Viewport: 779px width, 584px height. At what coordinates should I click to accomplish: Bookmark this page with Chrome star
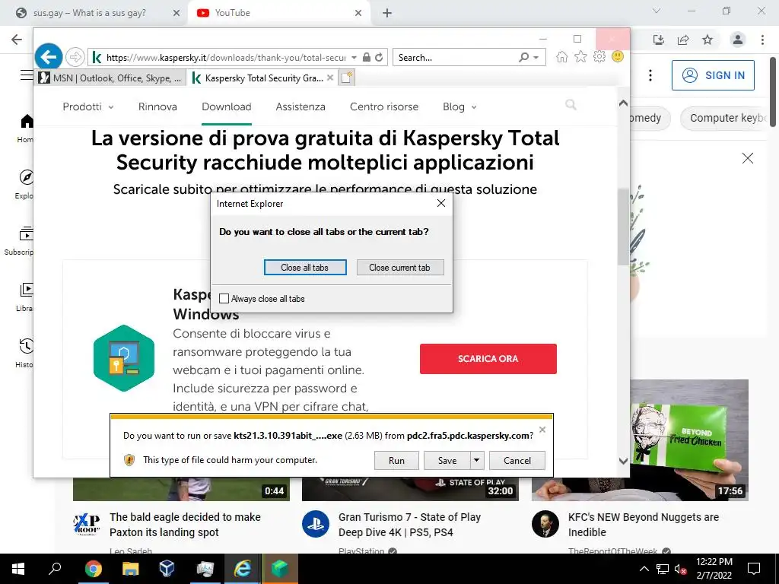(707, 40)
